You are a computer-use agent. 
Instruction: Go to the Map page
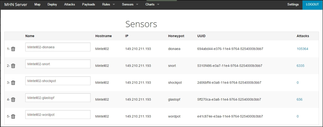point(37,5)
